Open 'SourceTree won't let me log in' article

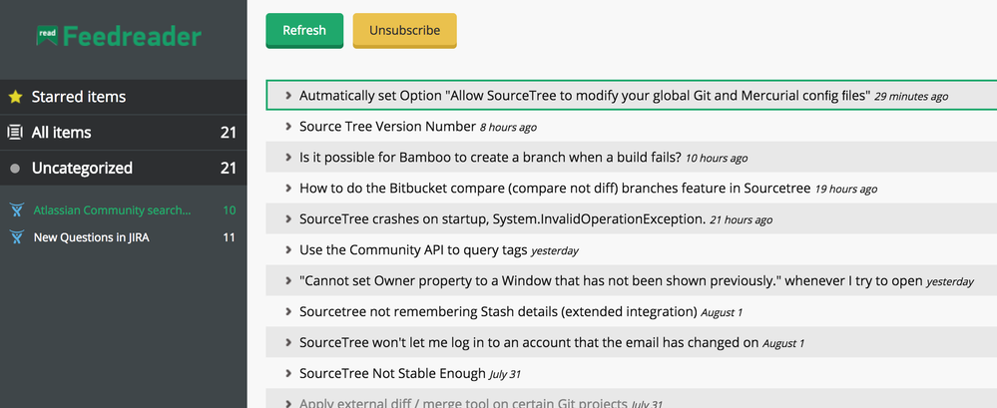coord(529,342)
